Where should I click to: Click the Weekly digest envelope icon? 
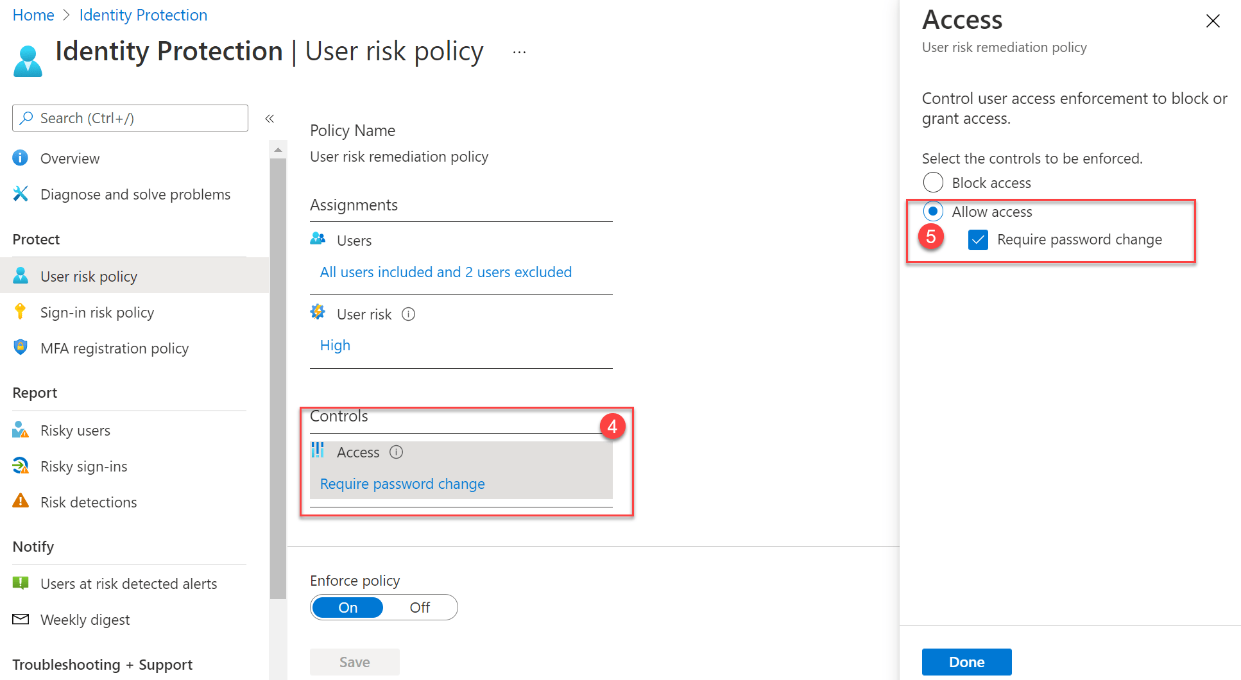click(x=20, y=618)
